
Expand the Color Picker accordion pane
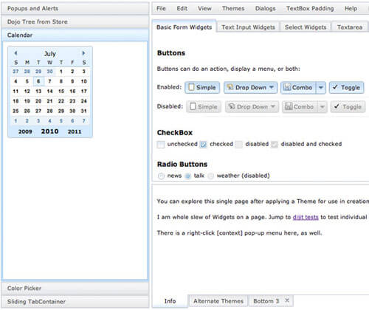tap(75, 288)
